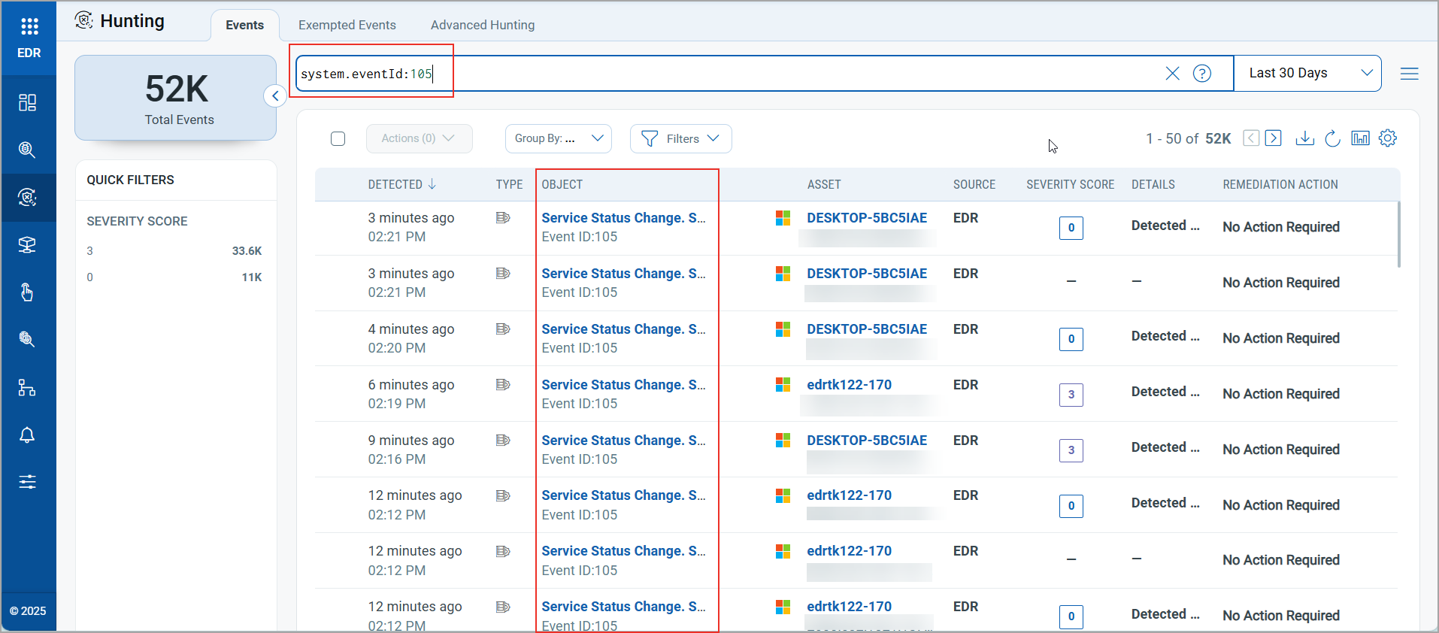Click the download events icon
The width and height of the screenshot is (1439, 633).
1304,138
